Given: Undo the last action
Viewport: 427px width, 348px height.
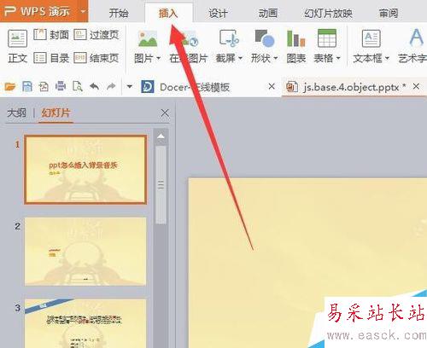Looking at the screenshot, I should click(94, 86).
